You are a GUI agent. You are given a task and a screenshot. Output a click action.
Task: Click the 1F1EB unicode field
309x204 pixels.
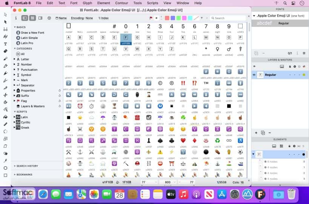(126, 182)
